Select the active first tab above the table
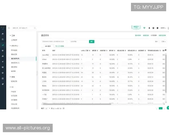 (x=48, y=46)
